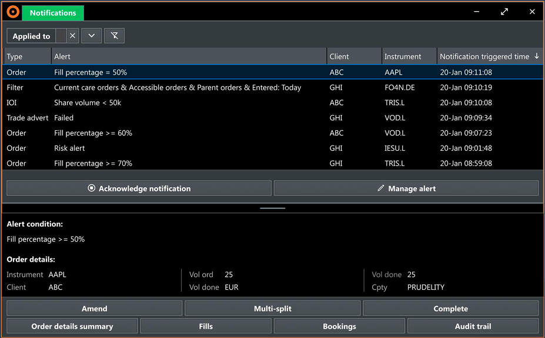Select the Notifications window title icon area
This screenshot has width=545, height=338.
[53, 12]
